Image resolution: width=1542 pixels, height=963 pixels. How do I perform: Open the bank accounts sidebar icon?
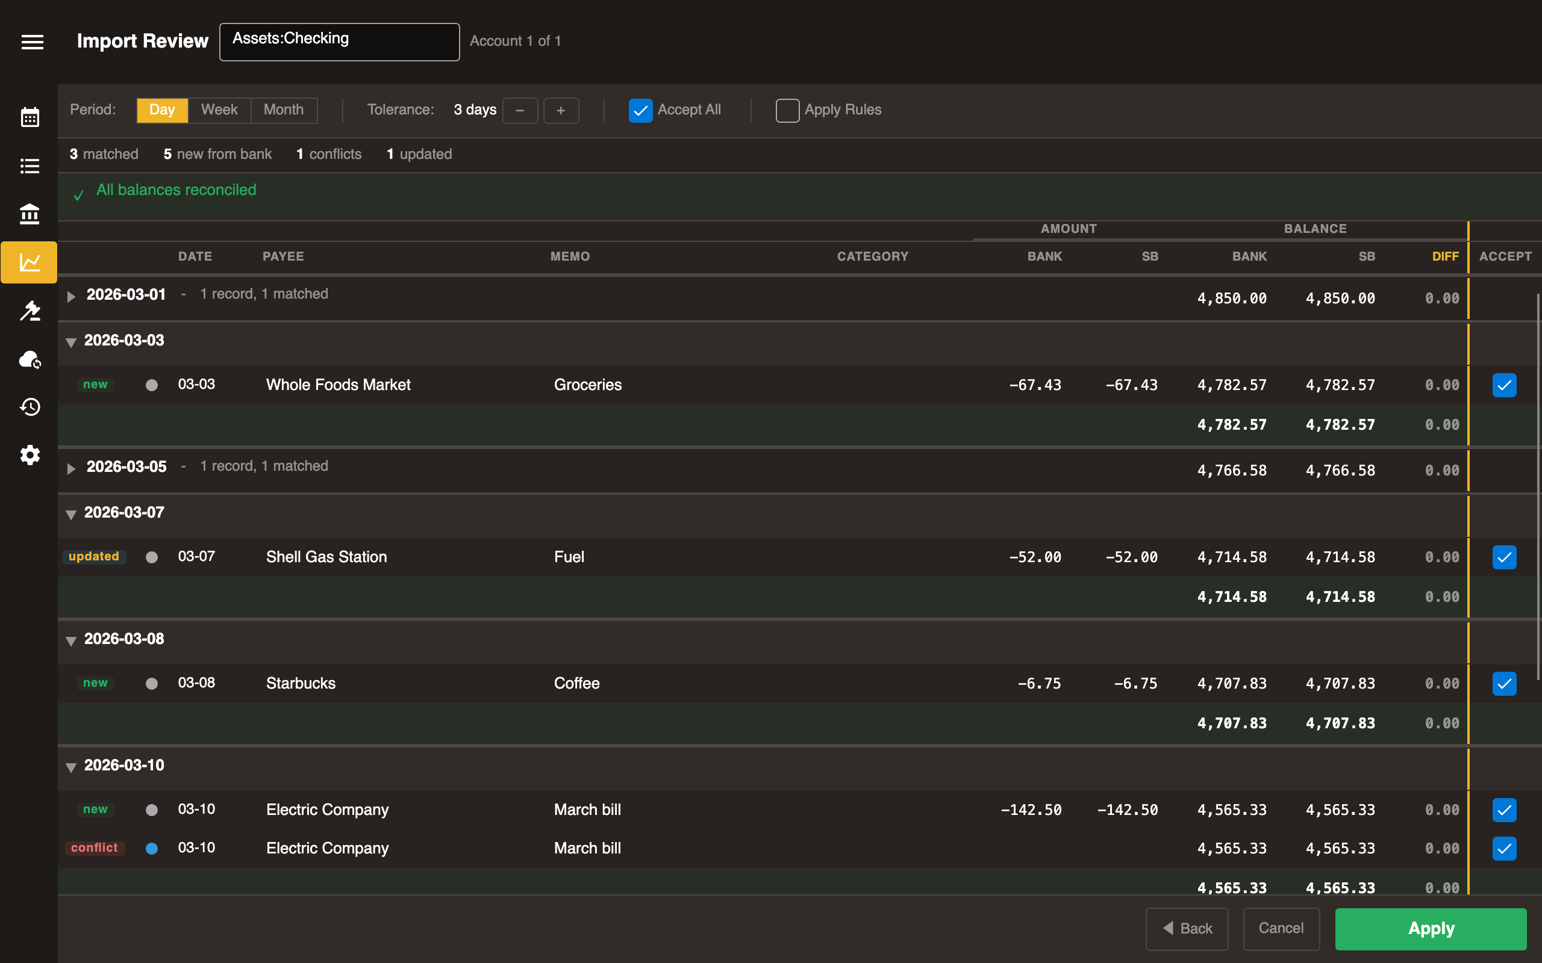click(30, 214)
